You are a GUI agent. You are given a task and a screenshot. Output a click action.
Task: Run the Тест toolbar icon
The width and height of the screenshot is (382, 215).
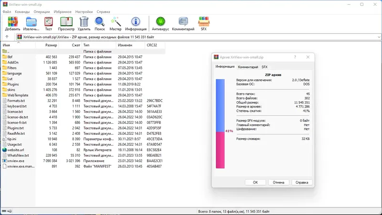pos(49,21)
